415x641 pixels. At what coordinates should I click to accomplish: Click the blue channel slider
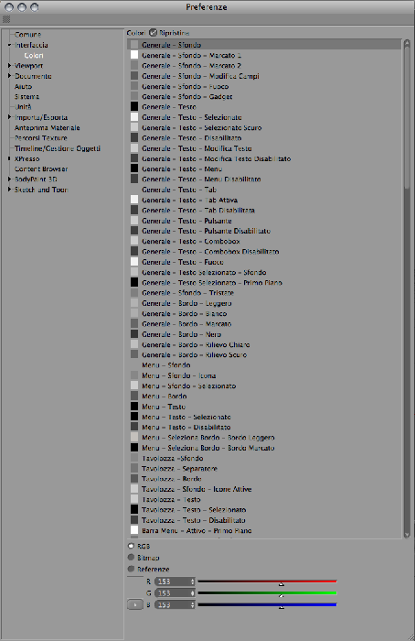click(267, 604)
